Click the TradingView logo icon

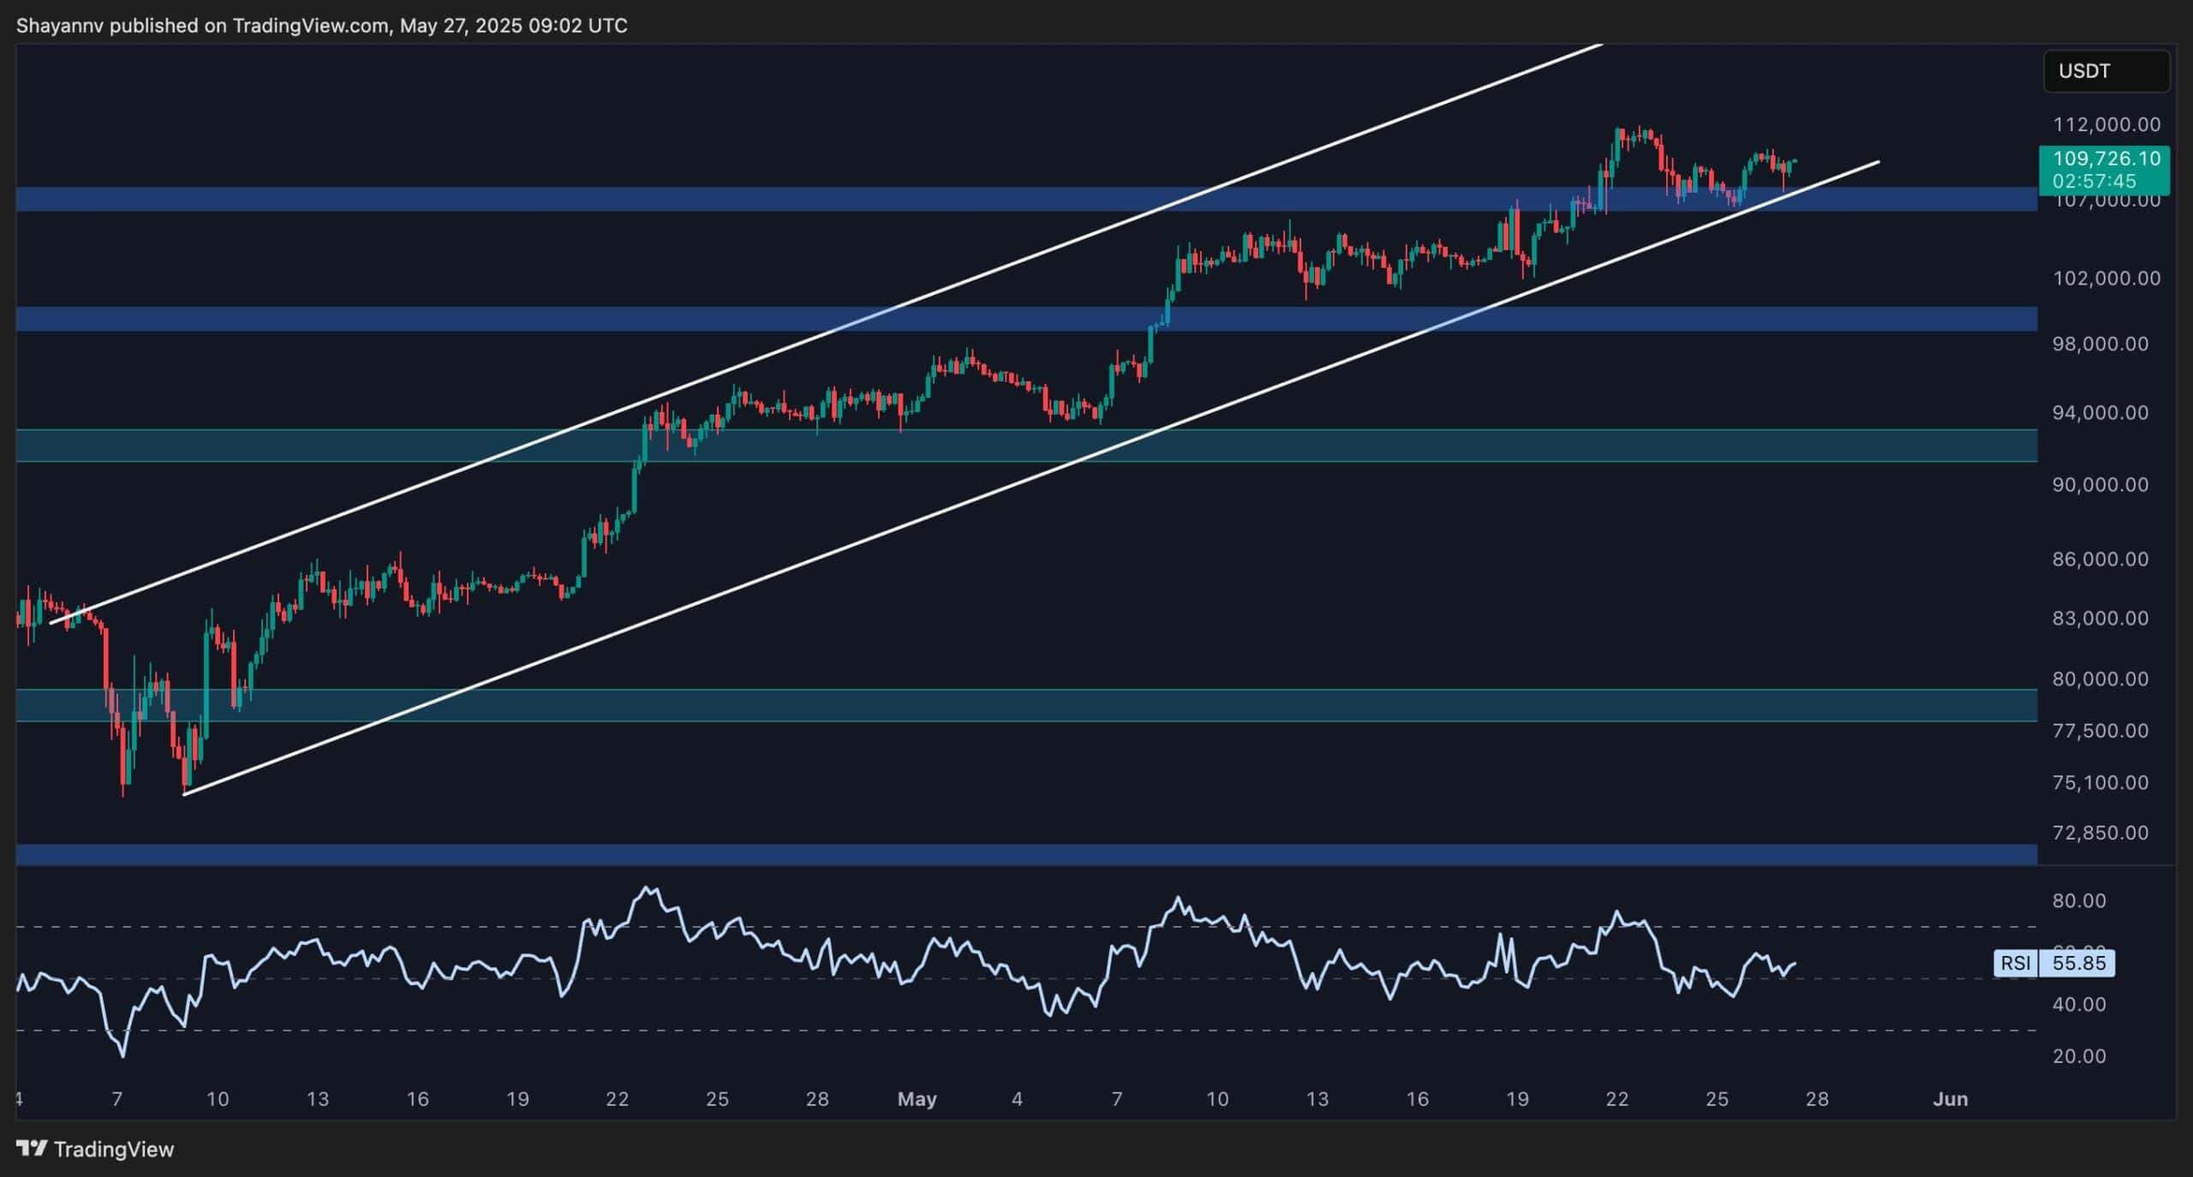tap(32, 1149)
